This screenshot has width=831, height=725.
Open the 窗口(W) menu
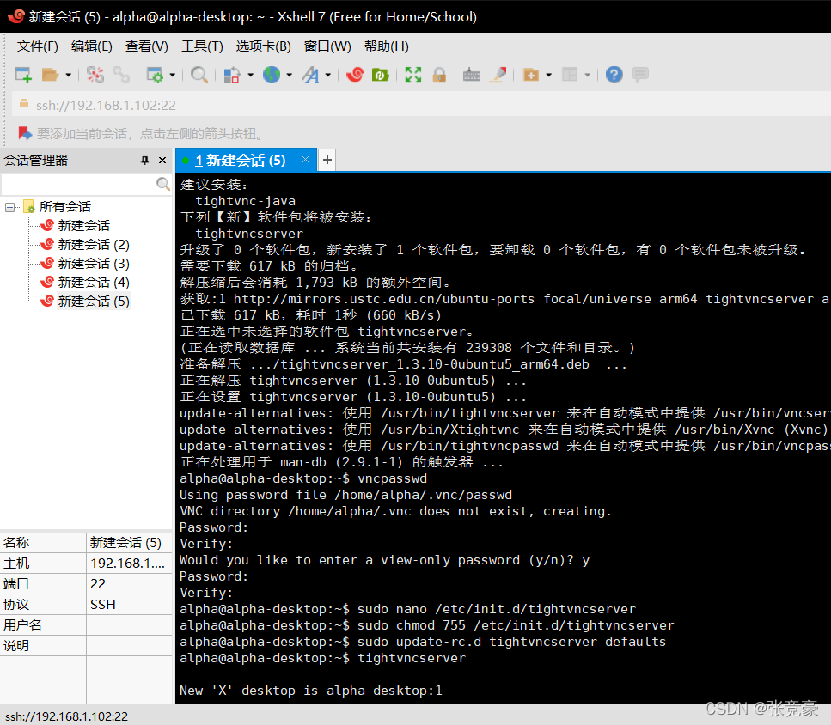tap(327, 46)
